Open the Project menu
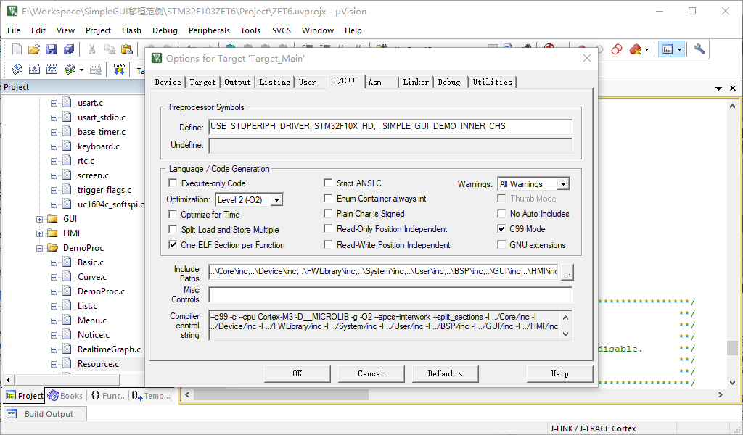 [x=98, y=30]
